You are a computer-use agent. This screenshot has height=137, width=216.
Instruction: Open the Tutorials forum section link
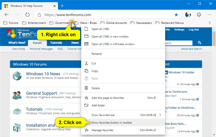click(34, 109)
